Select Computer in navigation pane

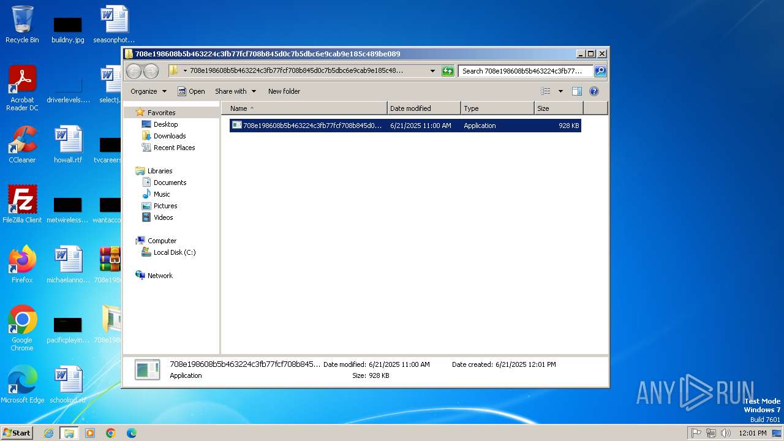162,241
